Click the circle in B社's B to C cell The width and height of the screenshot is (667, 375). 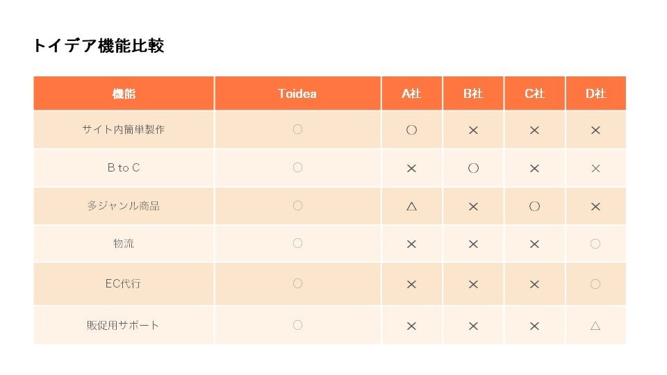pos(473,168)
